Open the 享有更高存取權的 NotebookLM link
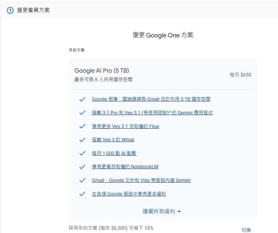278x233 pixels. pyautogui.click(x=125, y=167)
